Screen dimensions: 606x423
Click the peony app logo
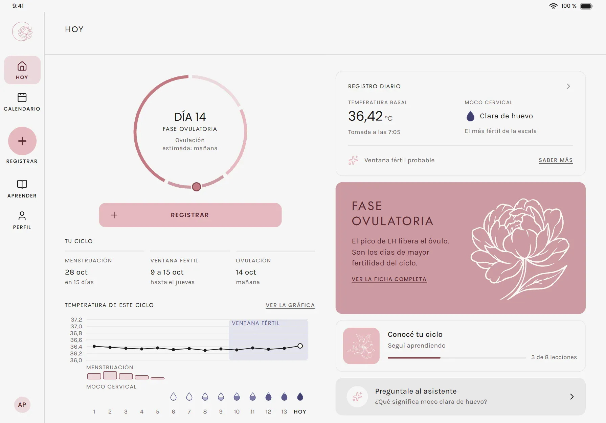click(22, 32)
